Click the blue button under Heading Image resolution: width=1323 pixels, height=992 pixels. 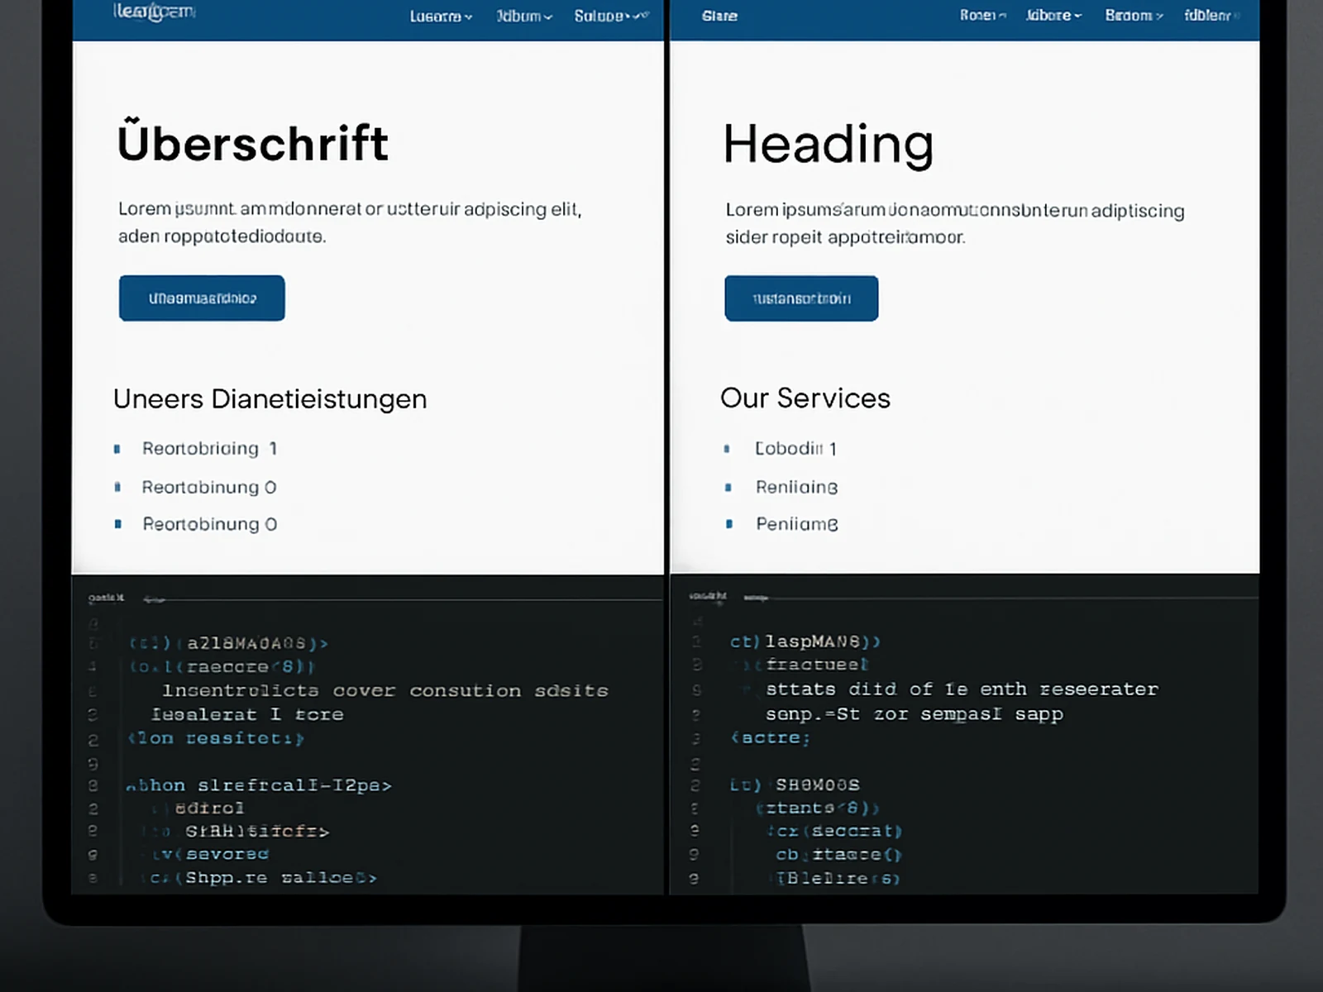(x=801, y=298)
